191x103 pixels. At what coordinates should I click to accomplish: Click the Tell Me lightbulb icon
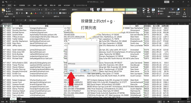click(74, 5)
